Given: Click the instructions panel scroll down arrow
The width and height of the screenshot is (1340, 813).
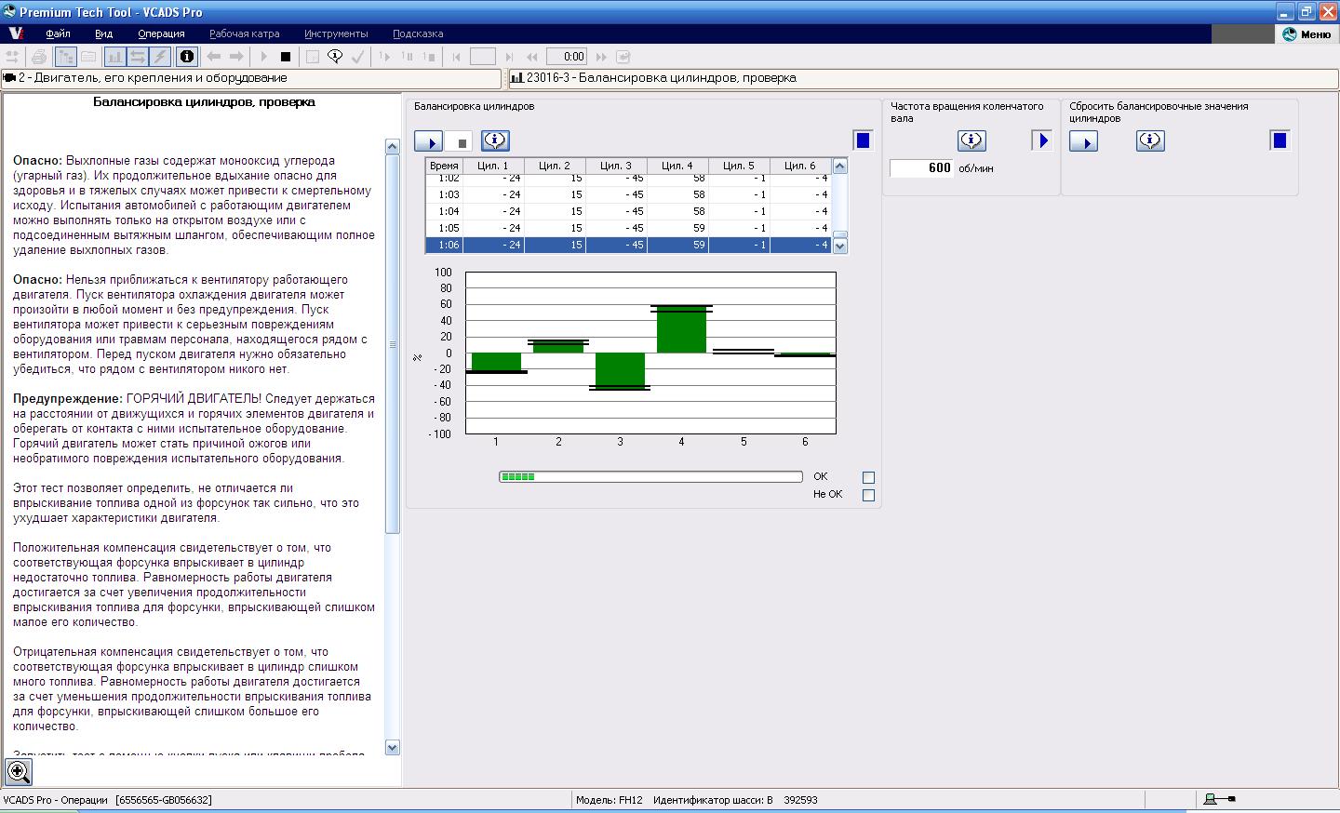Looking at the screenshot, I should click(392, 747).
